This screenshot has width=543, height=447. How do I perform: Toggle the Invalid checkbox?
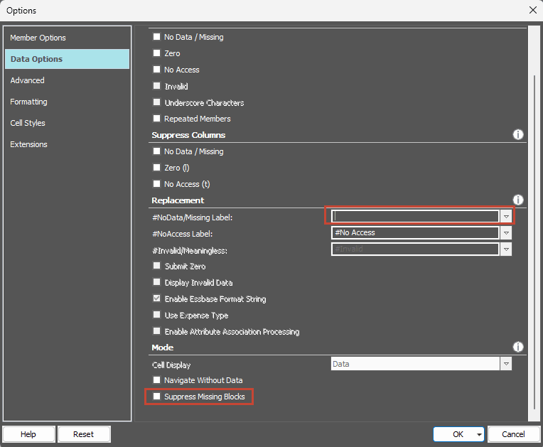[x=156, y=86]
